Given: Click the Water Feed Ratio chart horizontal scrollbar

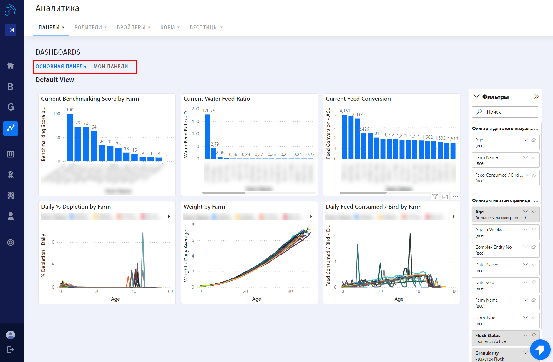Looking at the screenshot, I should tap(223, 193).
